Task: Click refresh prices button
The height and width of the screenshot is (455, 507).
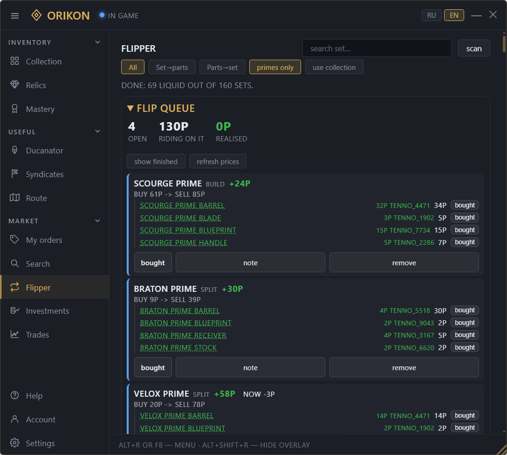Action: click(218, 161)
